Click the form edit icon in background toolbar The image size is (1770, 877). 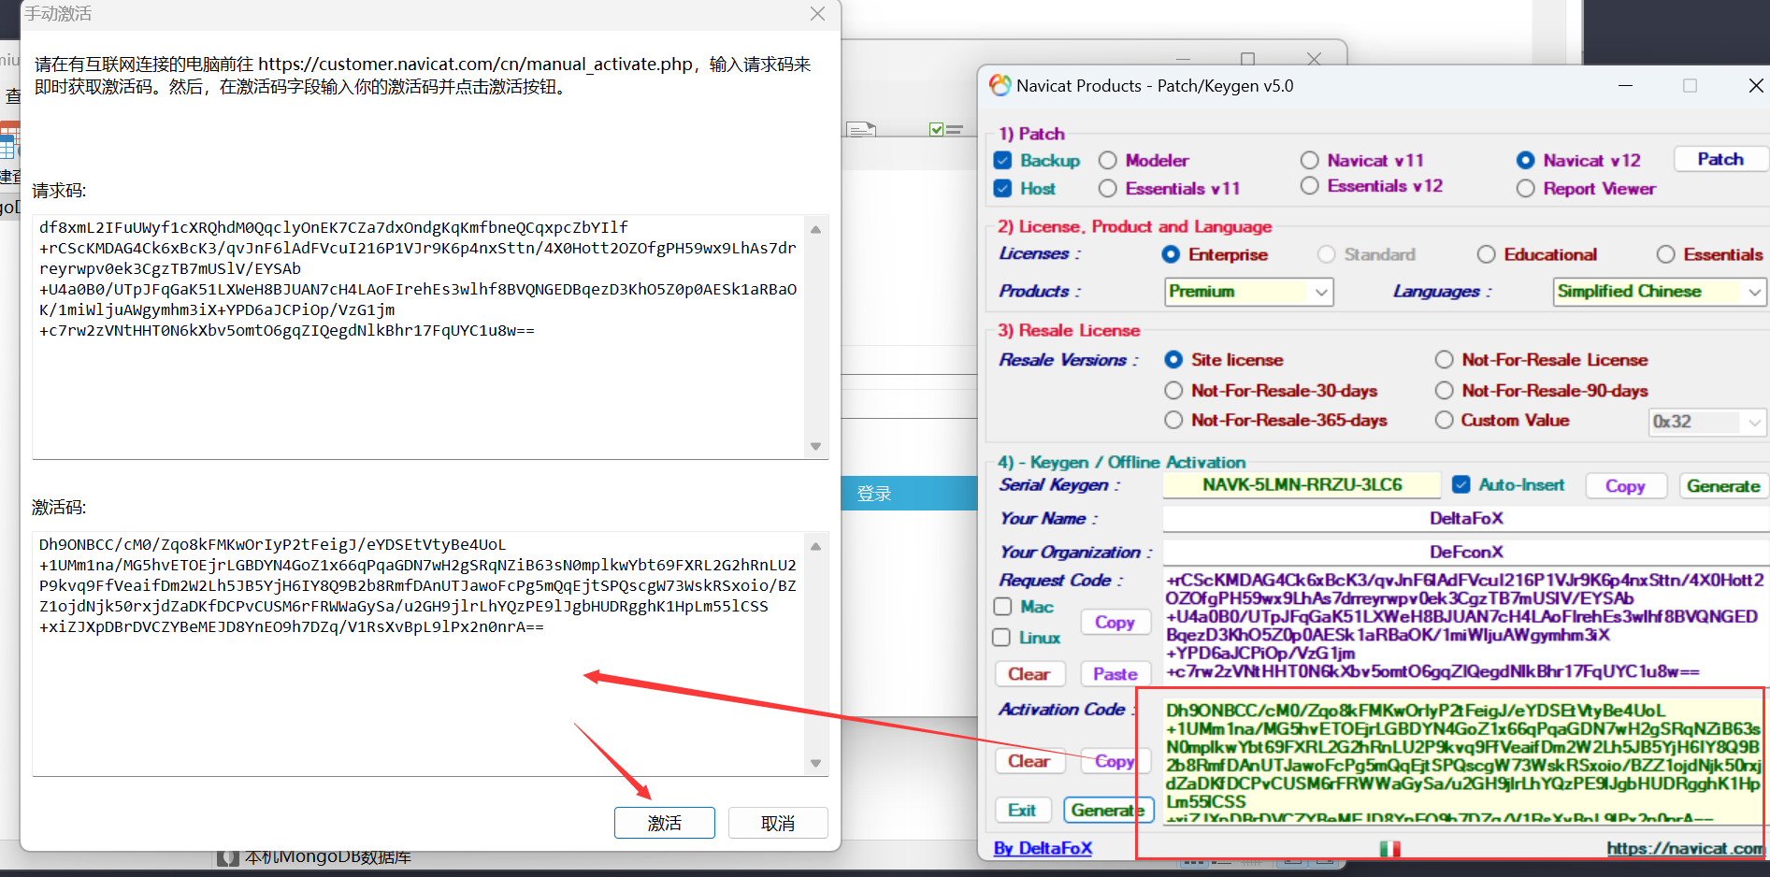(861, 129)
